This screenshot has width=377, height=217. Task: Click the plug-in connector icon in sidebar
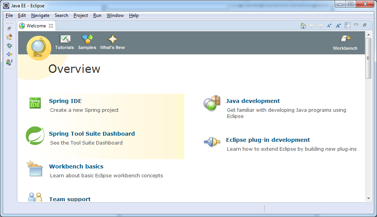[9, 54]
